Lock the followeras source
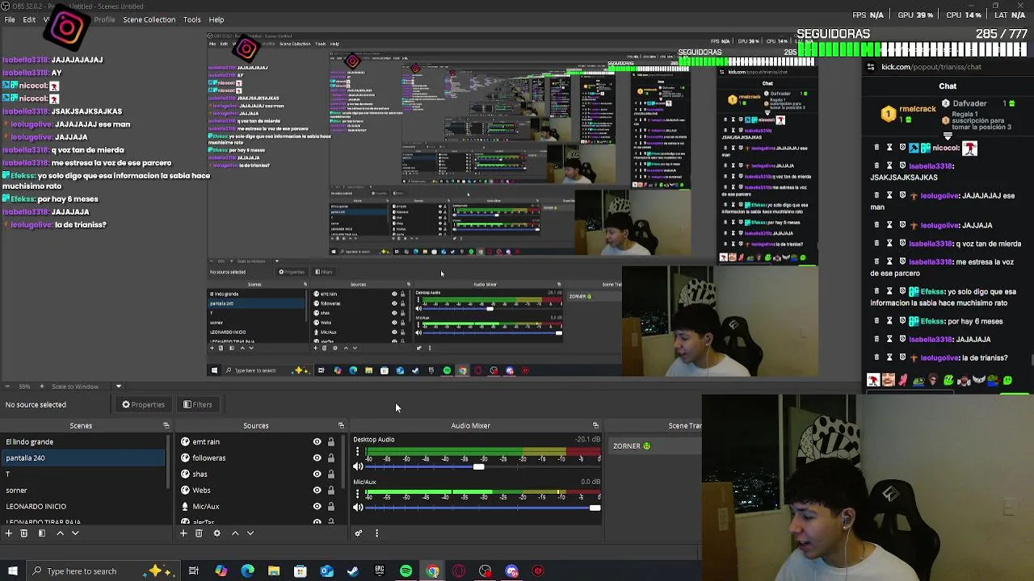Viewport: 1034px width, 581px height. point(330,458)
